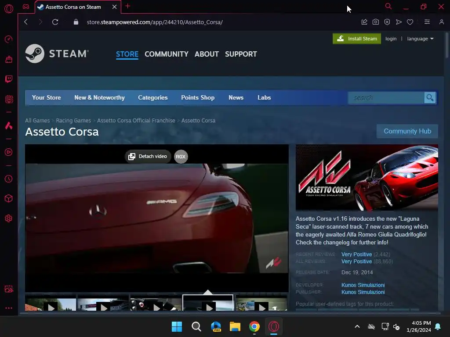
Task: Open the Labs tab
Action: click(x=264, y=98)
